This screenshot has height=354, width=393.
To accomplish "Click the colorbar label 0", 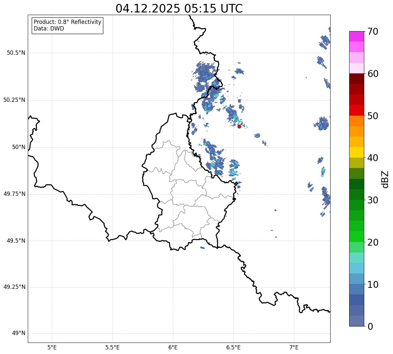I will click(x=370, y=326).
